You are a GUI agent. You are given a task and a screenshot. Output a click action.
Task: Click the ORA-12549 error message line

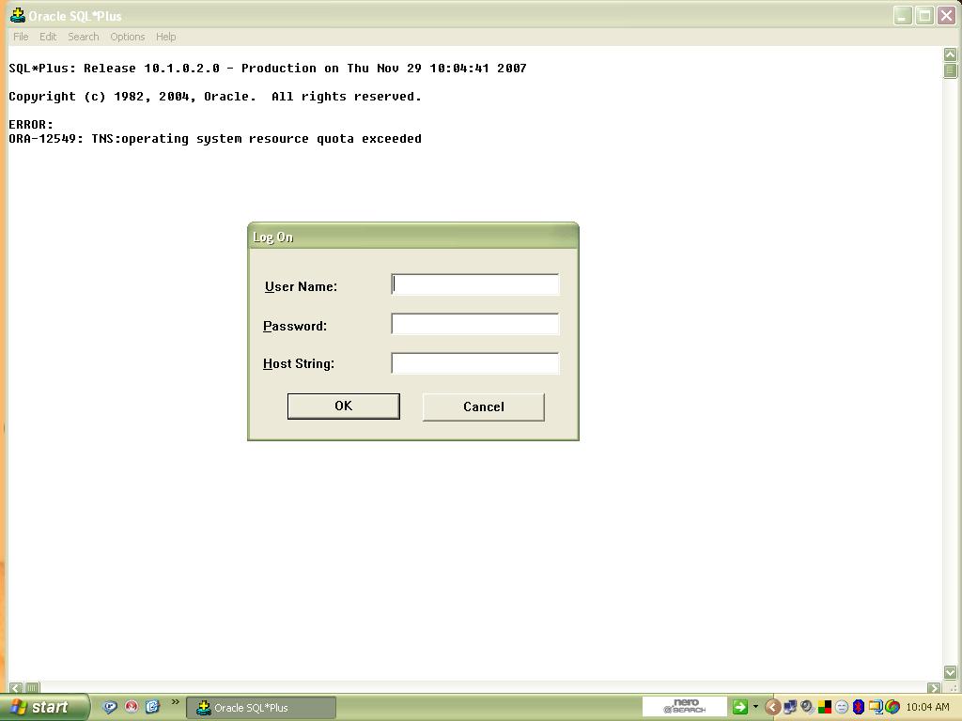pyautogui.click(x=215, y=139)
